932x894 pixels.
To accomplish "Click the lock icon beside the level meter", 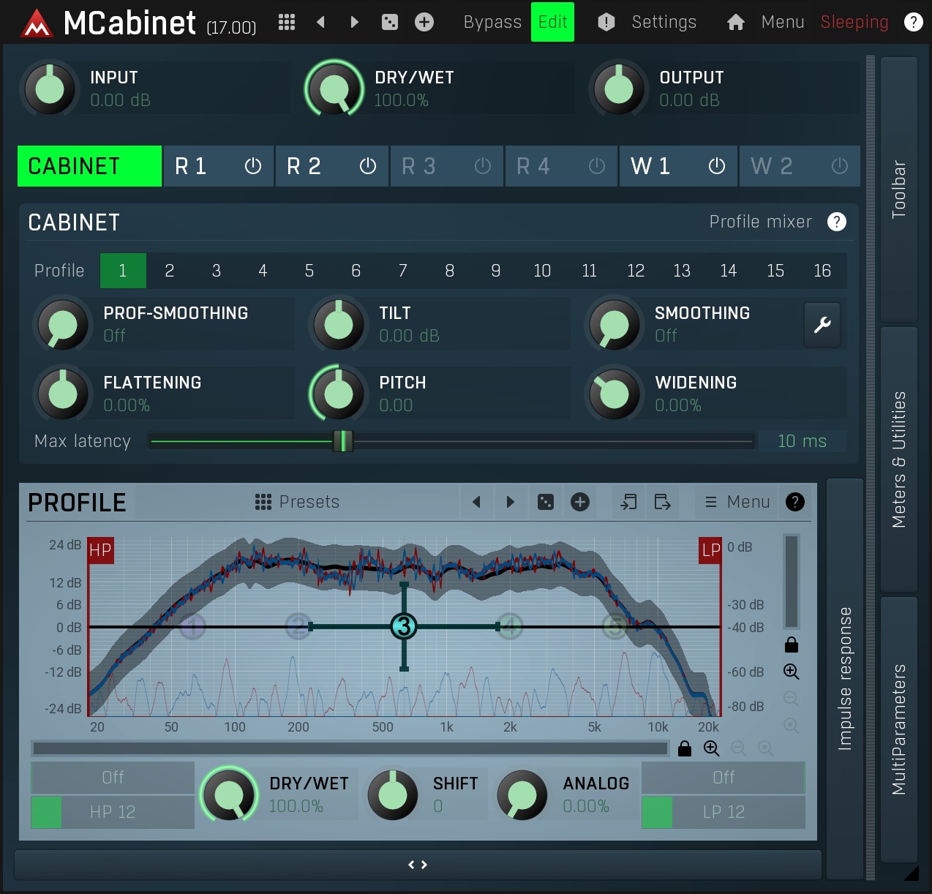I will (792, 645).
